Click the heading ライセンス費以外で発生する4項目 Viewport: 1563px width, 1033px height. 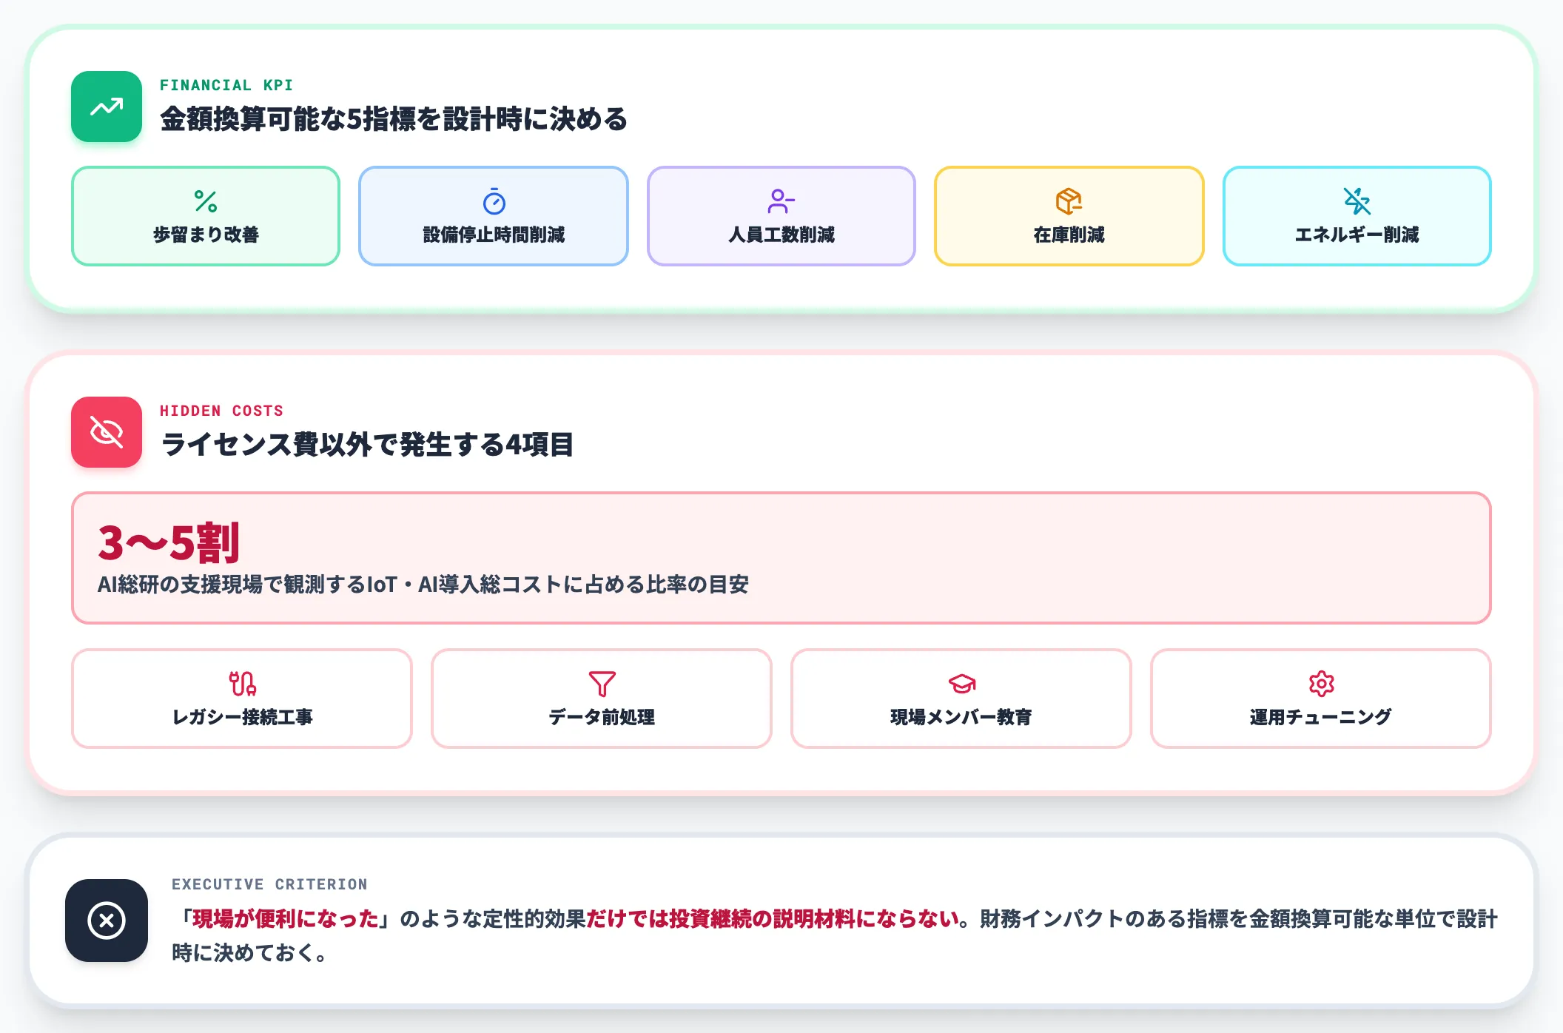(x=367, y=444)
